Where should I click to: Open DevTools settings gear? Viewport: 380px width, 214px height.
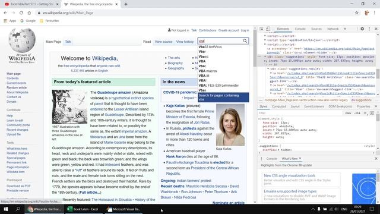362,29
